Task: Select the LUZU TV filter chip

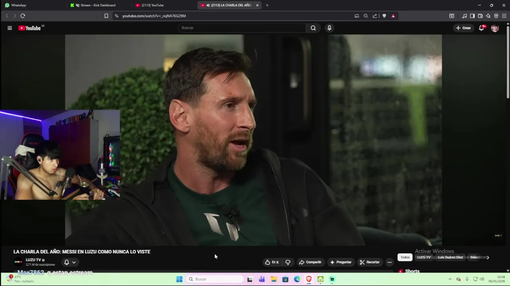Action: tap(424, 257)
